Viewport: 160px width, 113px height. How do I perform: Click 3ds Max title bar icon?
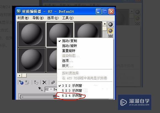click(x=19, y=11)
